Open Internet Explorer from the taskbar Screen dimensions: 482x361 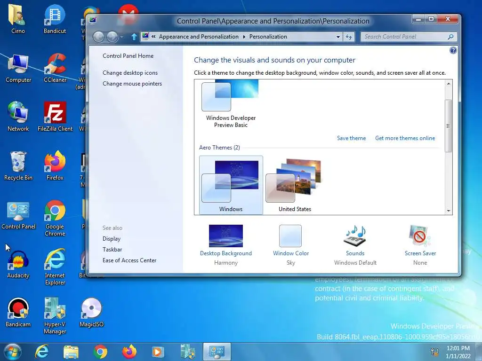tap(42, 352)
